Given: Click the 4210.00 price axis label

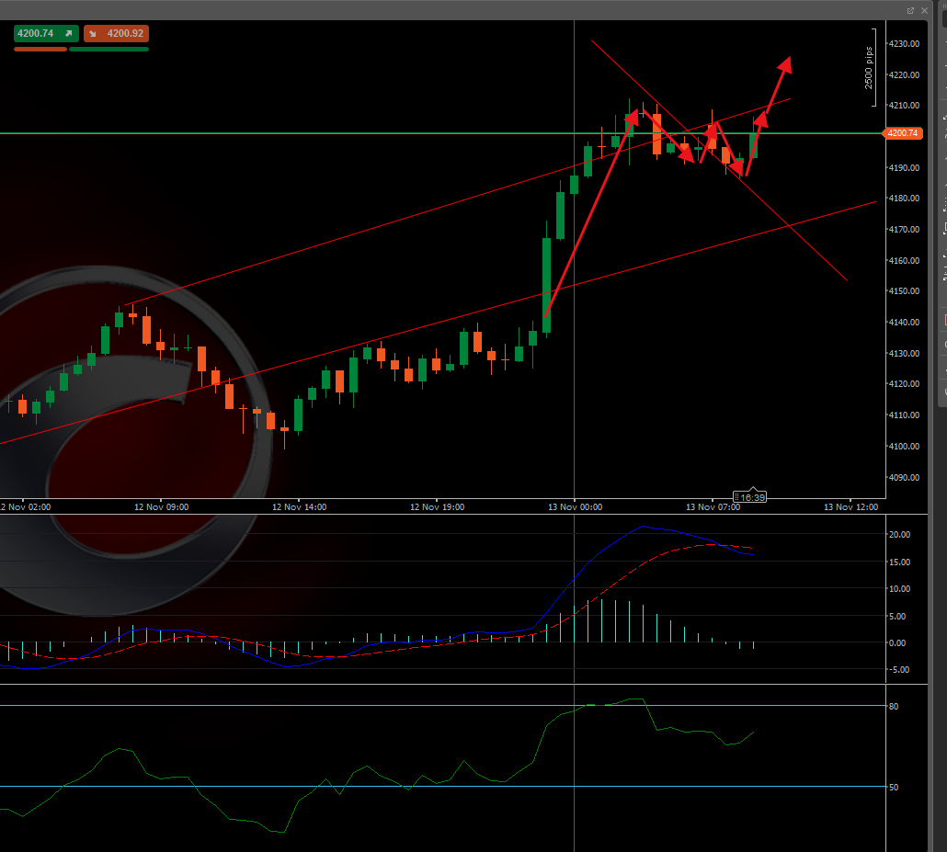Looking at the screenshot, I should click(904, 105).
